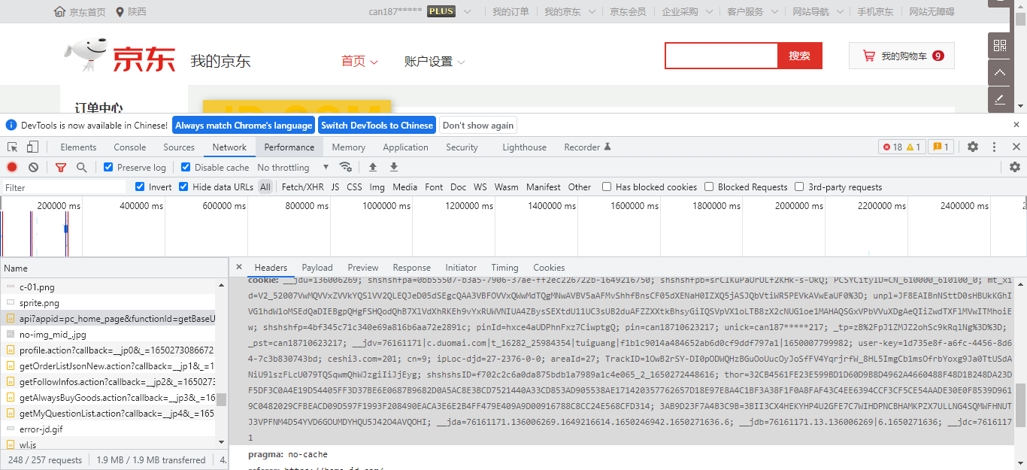Click the inspect element picker icon
This screenshot has width=1027, height=470.
click(12, 147)
